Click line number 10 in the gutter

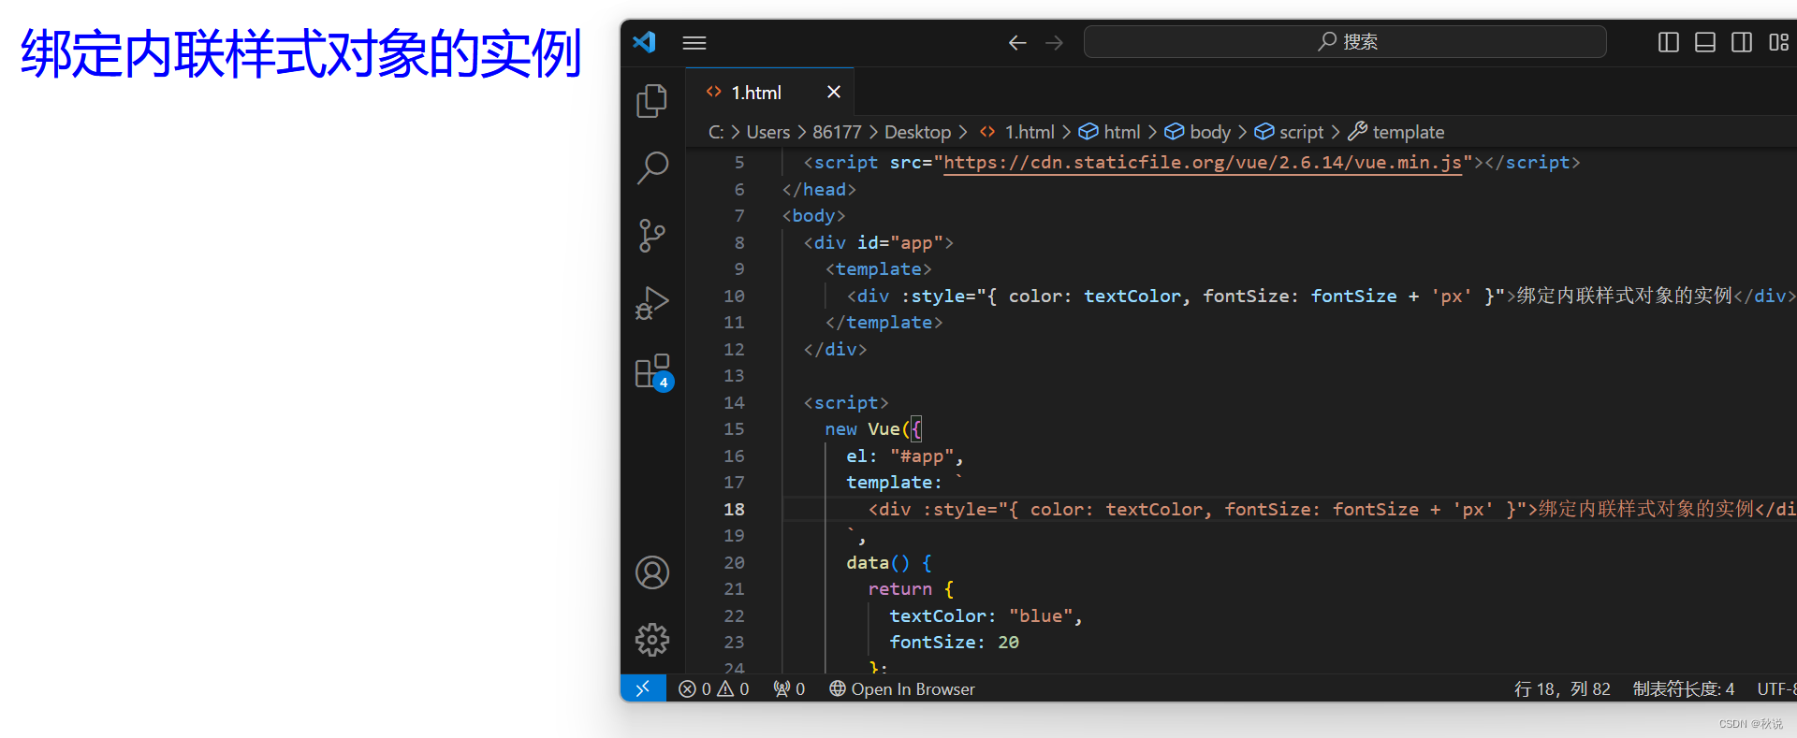[x=734, y=297]
